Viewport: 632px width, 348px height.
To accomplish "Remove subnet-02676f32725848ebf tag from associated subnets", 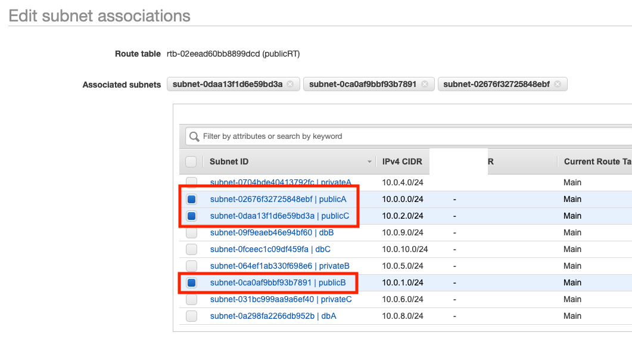I will pos(558,85).
